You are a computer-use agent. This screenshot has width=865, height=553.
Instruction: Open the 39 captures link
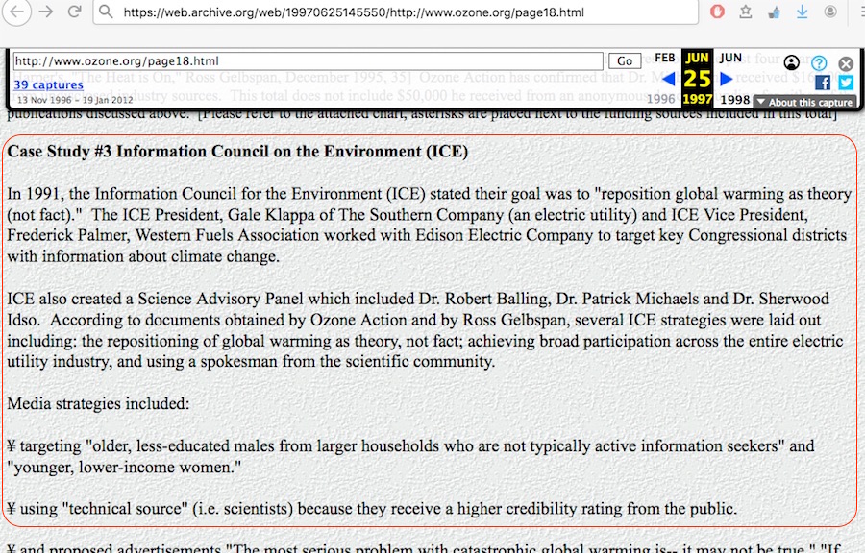click(48, 85)
